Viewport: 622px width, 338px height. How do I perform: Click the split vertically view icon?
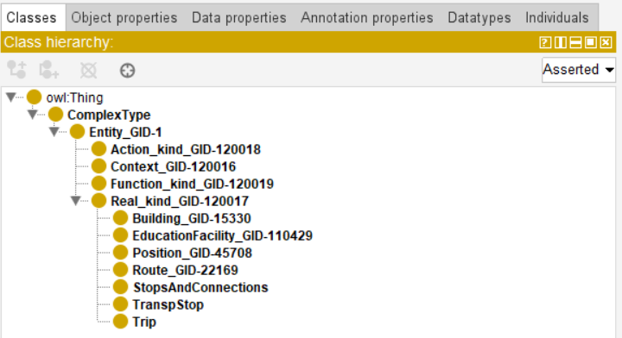(x=561, y=42)
